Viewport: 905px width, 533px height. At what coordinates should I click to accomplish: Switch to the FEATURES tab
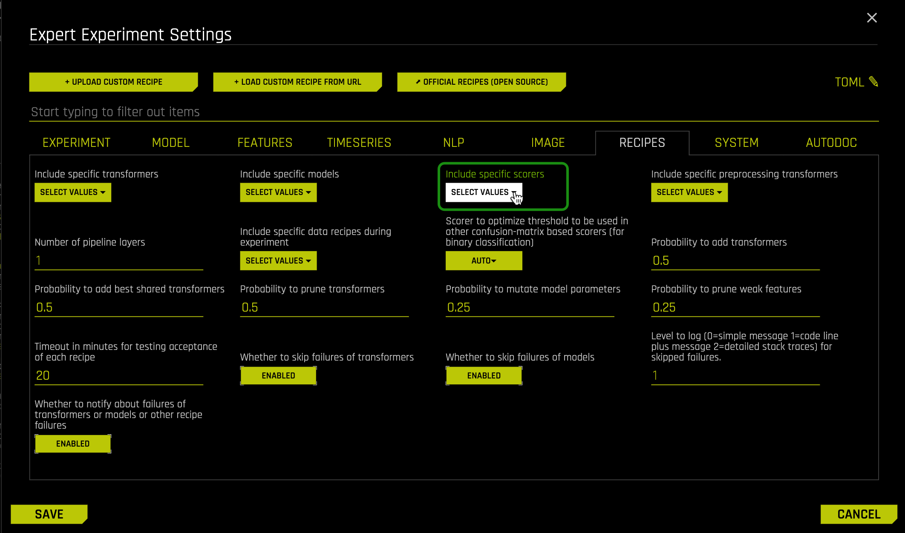coord(265,143)
